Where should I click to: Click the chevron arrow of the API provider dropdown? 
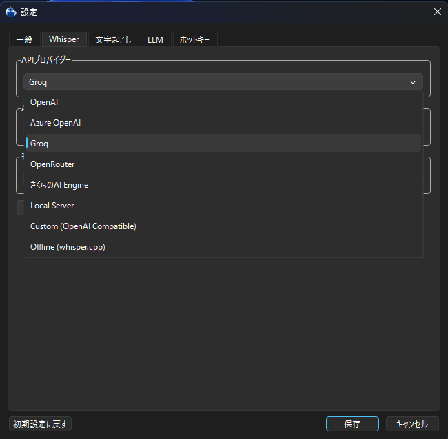413,82
